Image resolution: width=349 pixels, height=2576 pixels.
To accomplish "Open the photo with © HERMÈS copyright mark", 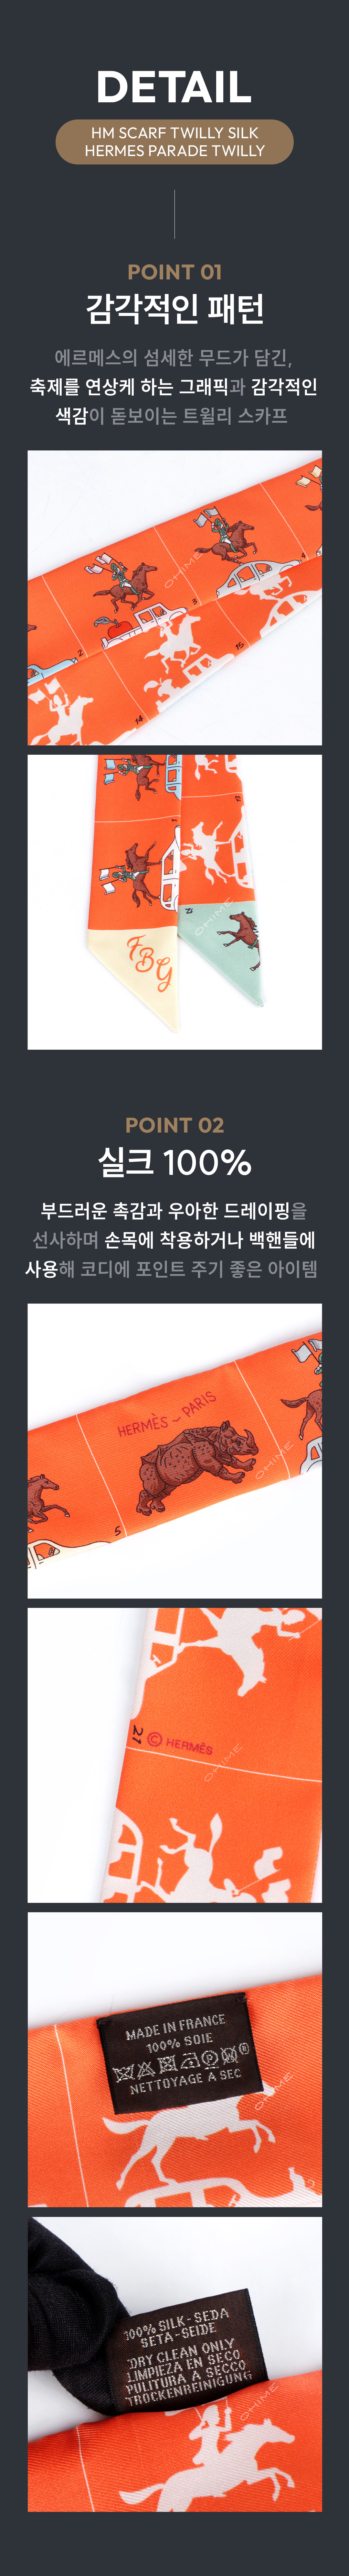I will click(174, 1755).
